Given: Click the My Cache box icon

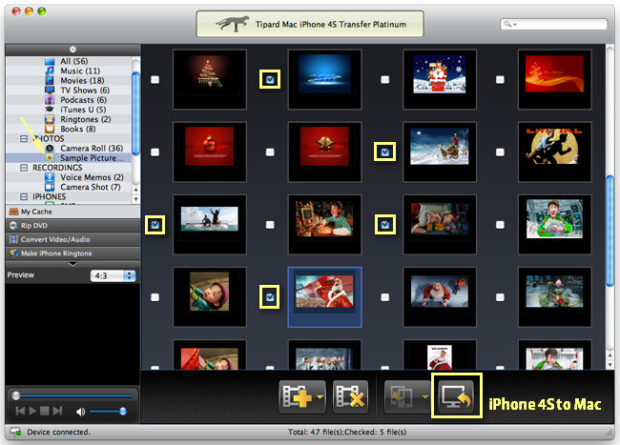Looking at the screenshot, I should click(x=14, y=212).
